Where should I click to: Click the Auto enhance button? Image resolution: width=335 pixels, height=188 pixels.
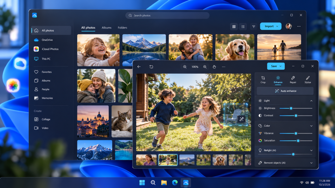coord(285,91)
